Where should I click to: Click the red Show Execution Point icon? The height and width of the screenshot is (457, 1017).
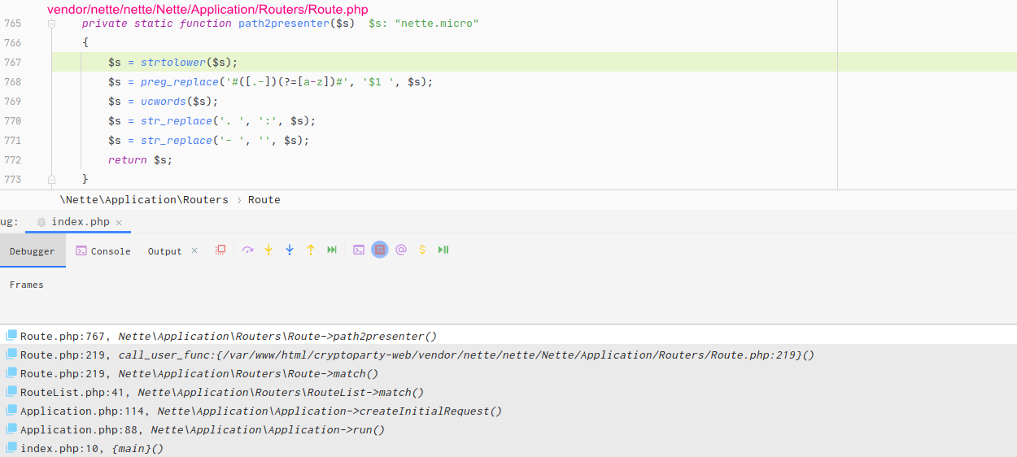click(x=220, y=250)
